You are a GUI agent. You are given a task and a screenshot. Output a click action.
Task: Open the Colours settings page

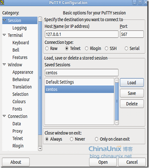[19, 102]
